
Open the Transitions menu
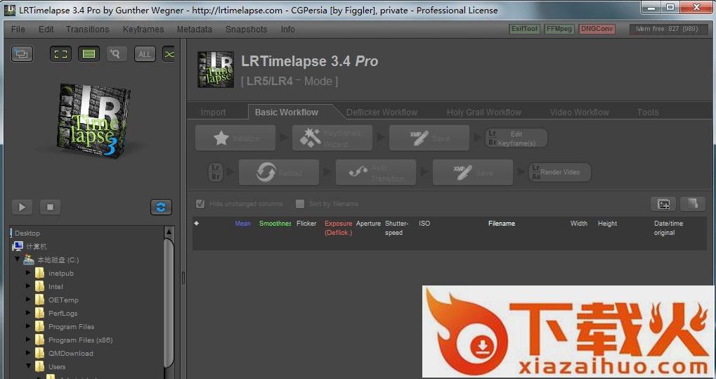[87, 30]
